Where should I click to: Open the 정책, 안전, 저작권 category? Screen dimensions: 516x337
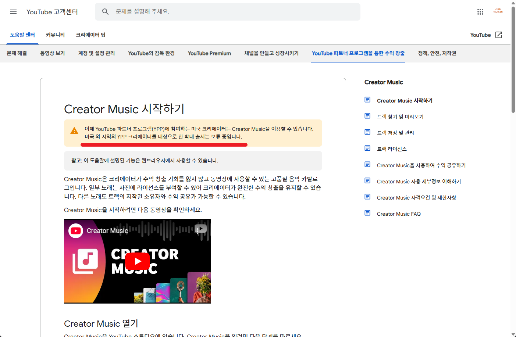point(437,53)
